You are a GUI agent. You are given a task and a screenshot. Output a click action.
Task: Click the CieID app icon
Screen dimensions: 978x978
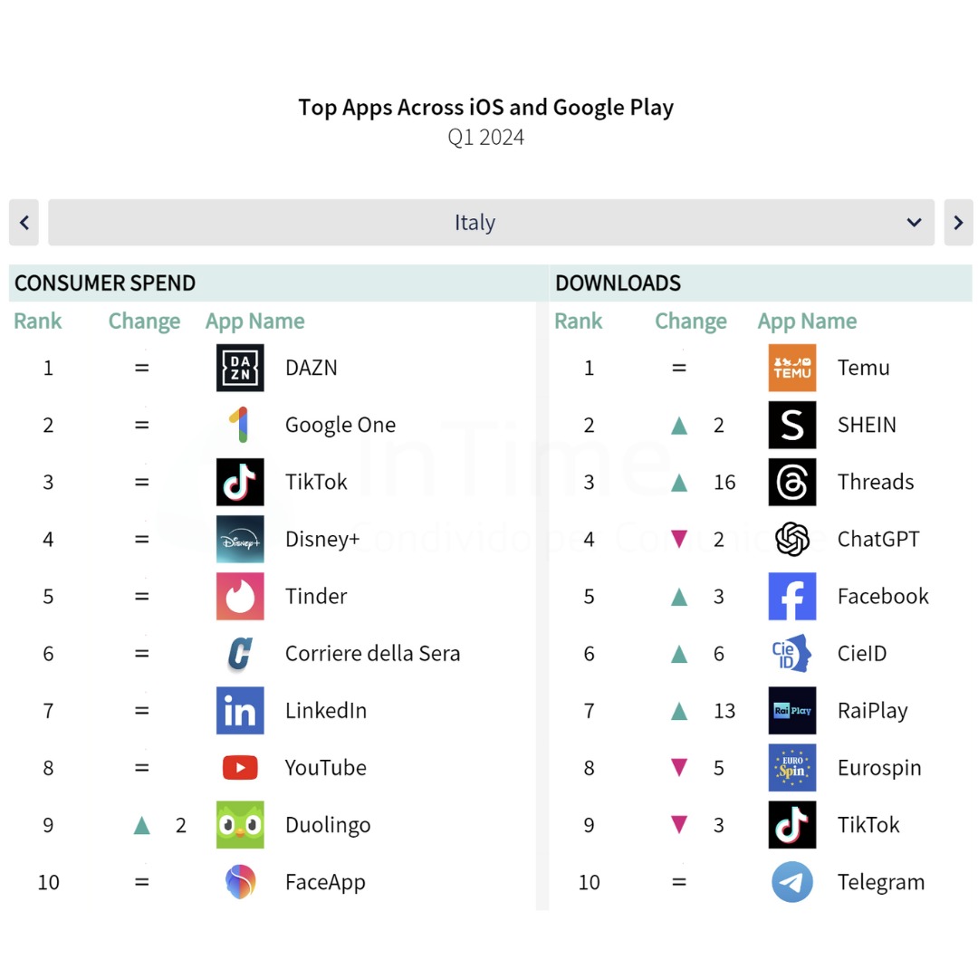(x=792, y=653)
